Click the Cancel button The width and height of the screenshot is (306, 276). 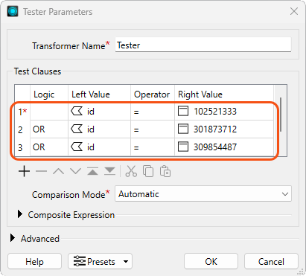coord(271,261)
